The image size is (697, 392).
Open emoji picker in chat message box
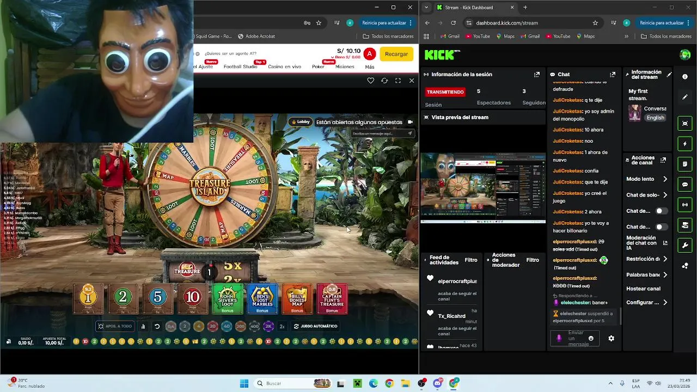[591, 338]
